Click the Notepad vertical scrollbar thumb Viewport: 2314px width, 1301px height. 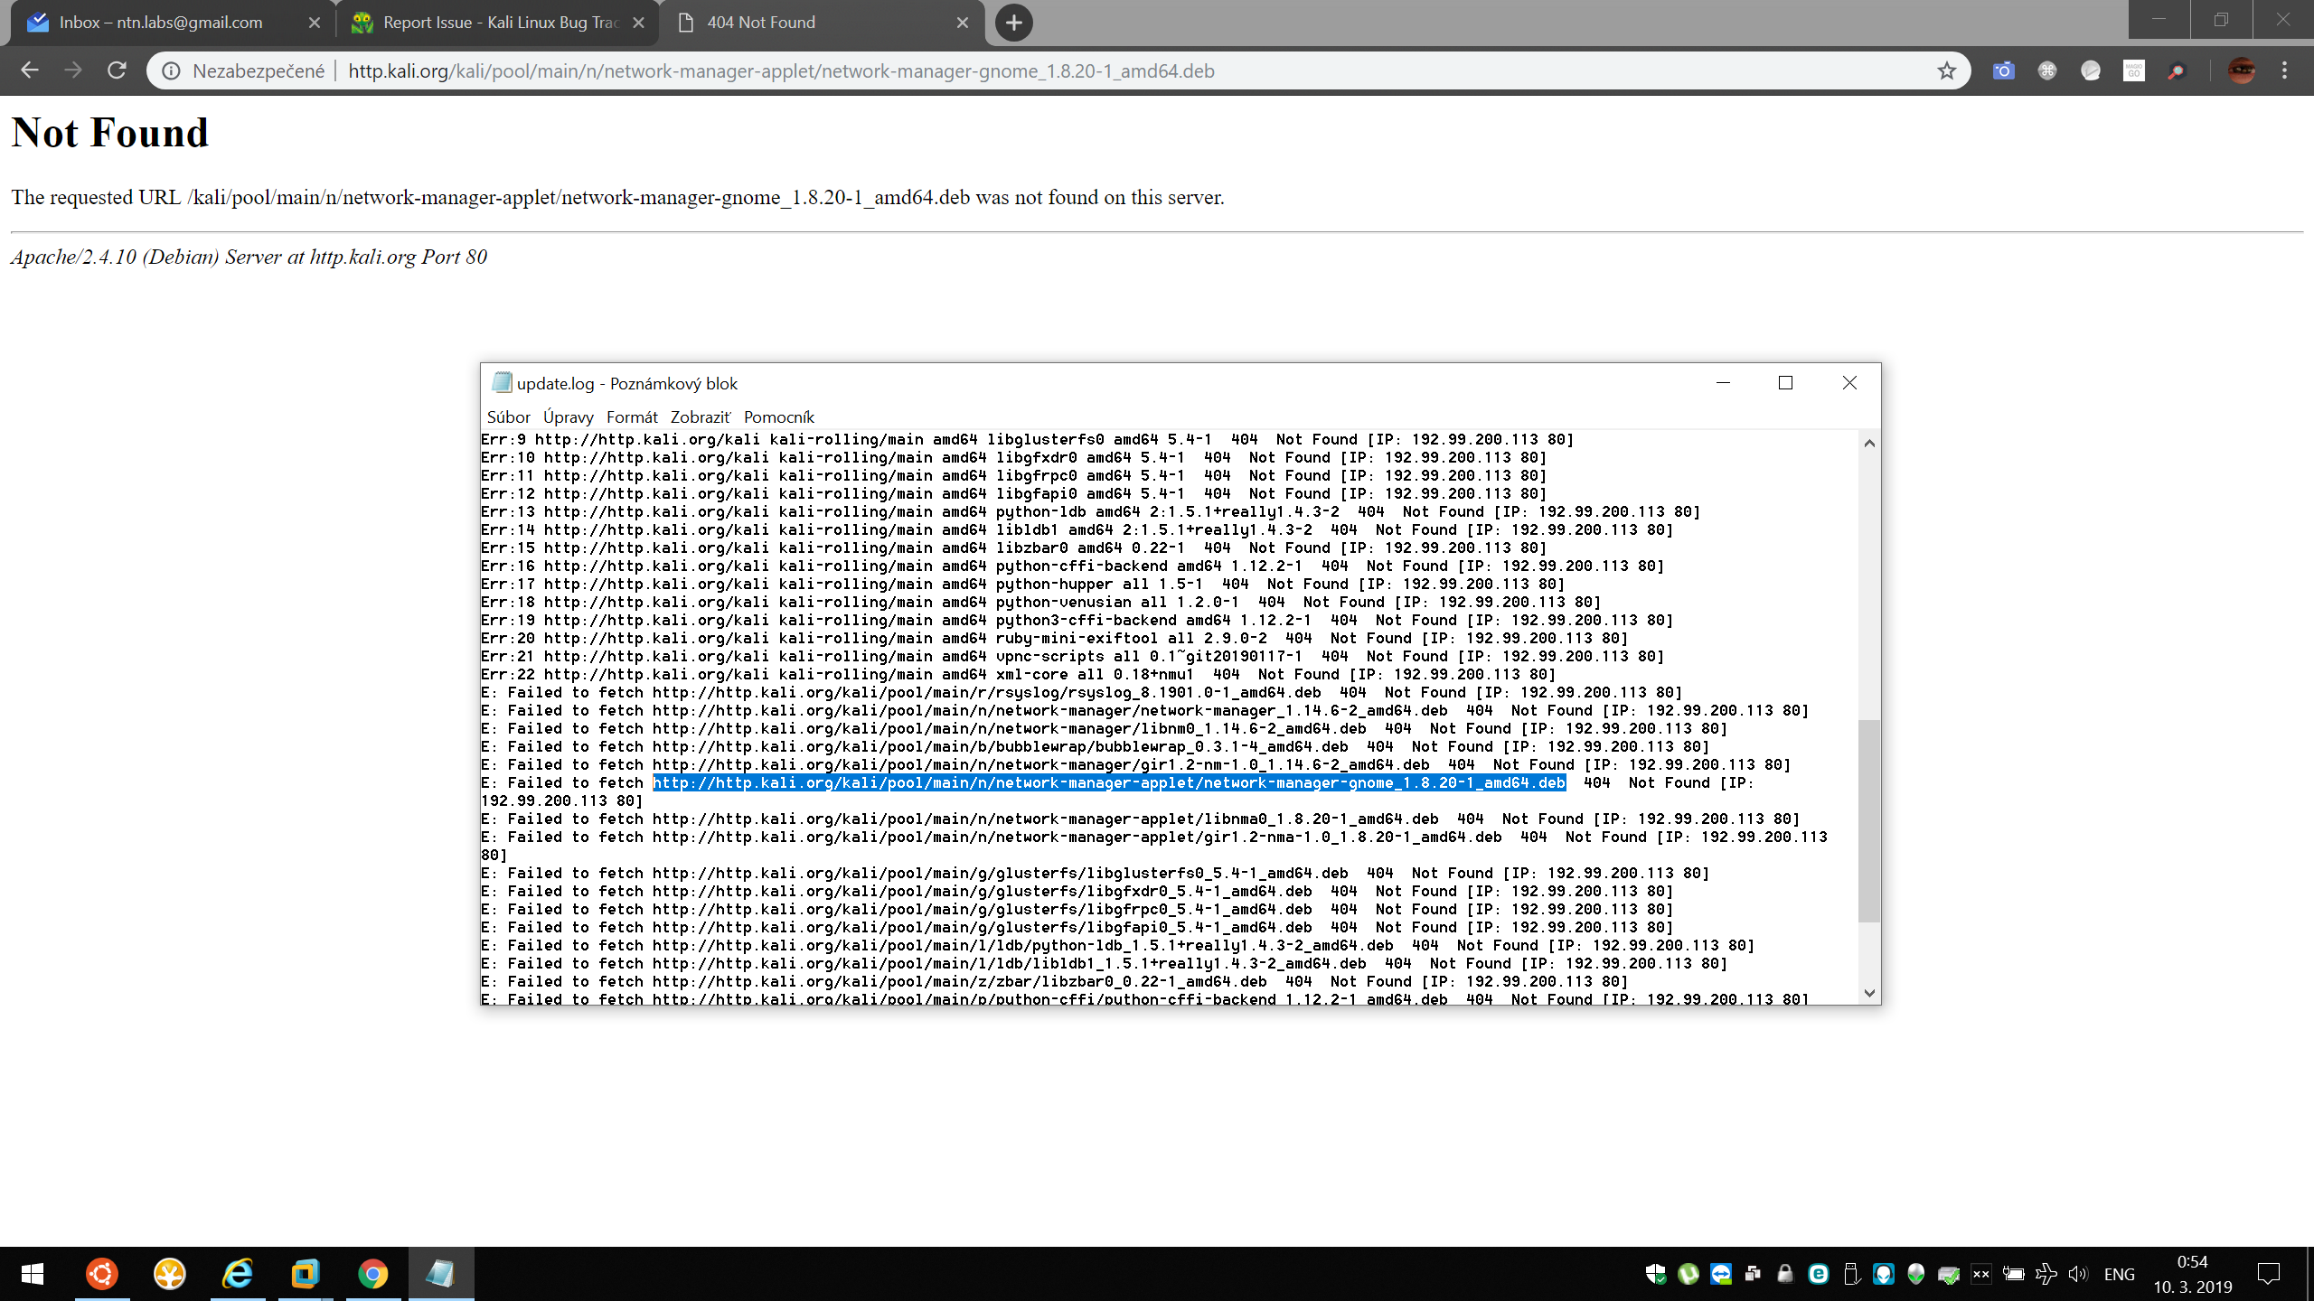coord(1869,820)
